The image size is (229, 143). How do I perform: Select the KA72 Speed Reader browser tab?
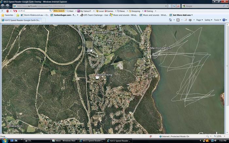[21, 20]
